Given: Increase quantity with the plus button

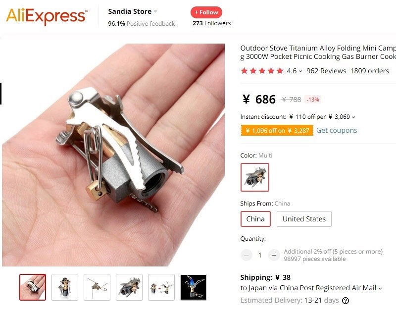Looking at the screenshot, I should (274, 255).
